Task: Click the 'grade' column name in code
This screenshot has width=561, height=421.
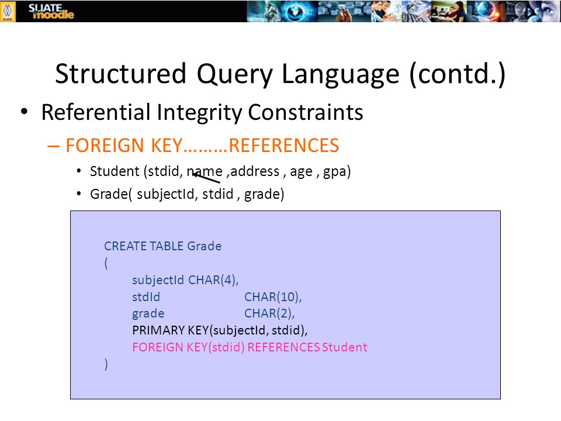Action: [148, 314]
